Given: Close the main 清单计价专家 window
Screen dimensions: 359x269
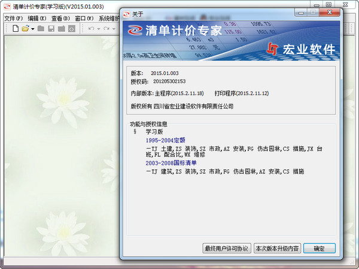Looking at the screenshot, I should [x=345, y=4].
